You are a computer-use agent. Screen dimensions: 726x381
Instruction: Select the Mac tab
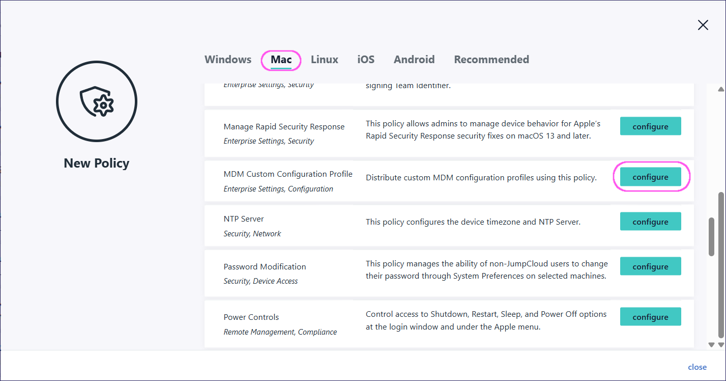(x=281, y=60)
